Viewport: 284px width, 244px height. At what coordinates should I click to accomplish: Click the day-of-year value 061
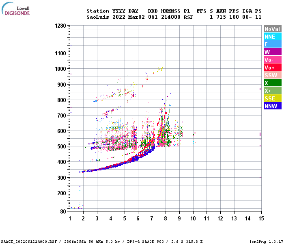tap(153, 17)
